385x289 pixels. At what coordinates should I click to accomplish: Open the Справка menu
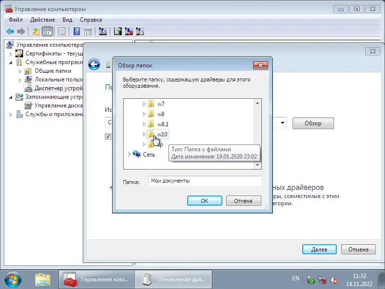click(x=91, y=20)
